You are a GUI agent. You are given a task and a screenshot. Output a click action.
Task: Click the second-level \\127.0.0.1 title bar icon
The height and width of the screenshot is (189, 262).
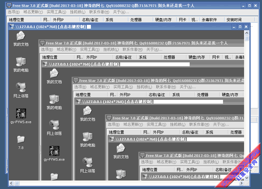click(45, 64)
